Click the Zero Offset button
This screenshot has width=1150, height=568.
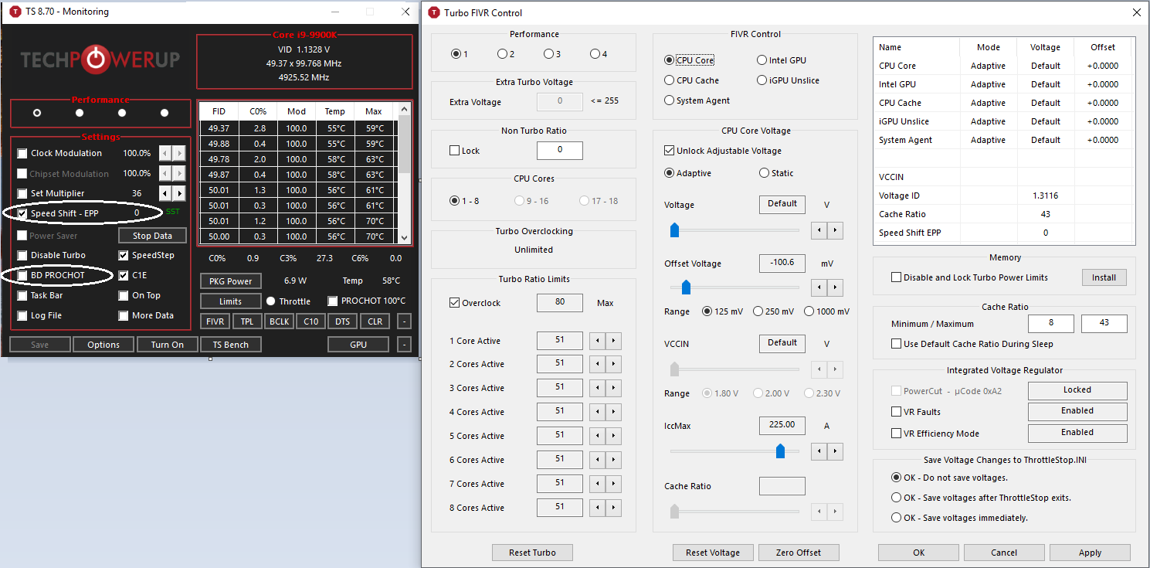pyautogui.click(x=798, y=553)
